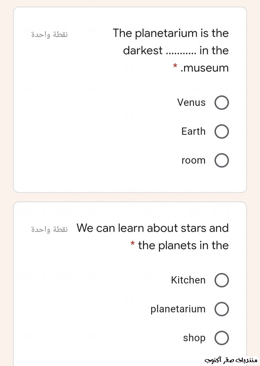Choose the room radio button
This screenshot has height=366, width=260.
coord(222,161)
